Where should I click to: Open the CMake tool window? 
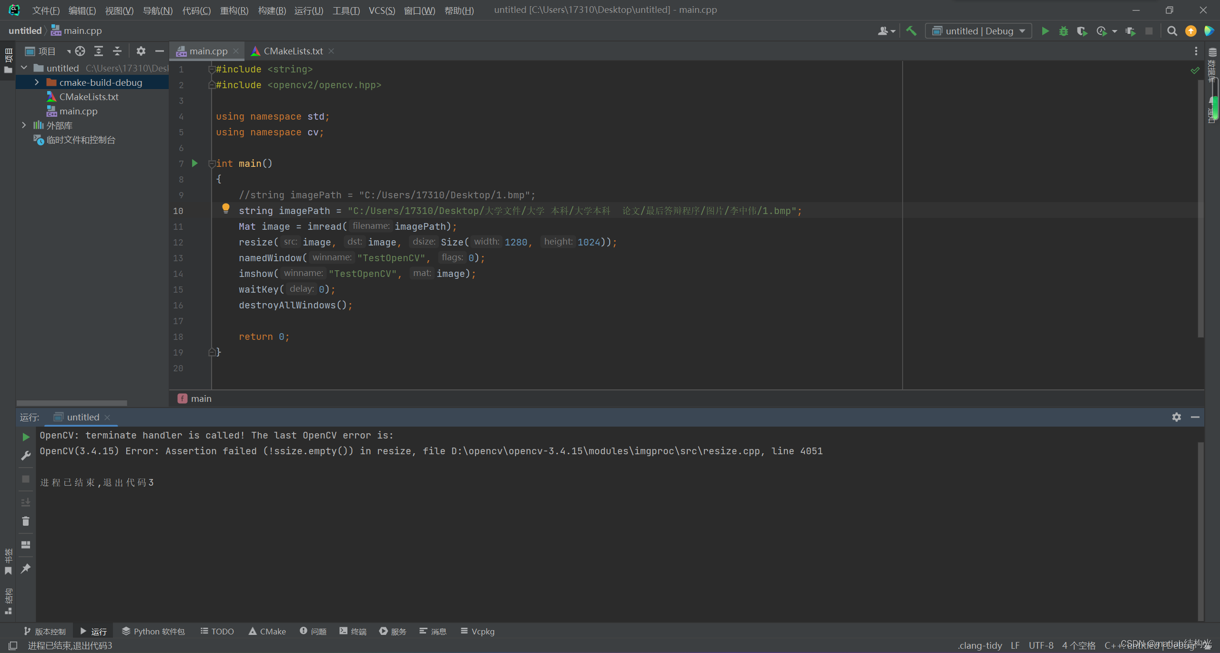click(267, 631)
